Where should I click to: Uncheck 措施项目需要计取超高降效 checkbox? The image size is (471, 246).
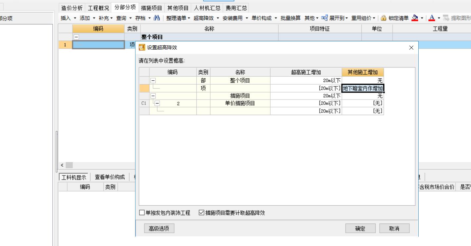coord(201,213)
